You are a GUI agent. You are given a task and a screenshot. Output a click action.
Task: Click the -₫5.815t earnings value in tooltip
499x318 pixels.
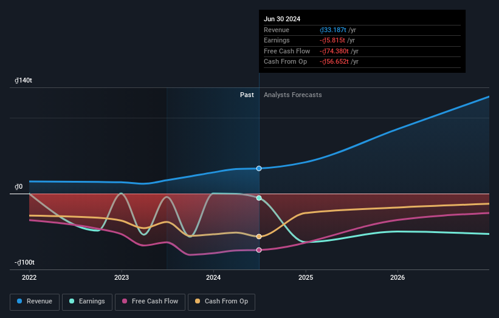(x=332, y=40)
